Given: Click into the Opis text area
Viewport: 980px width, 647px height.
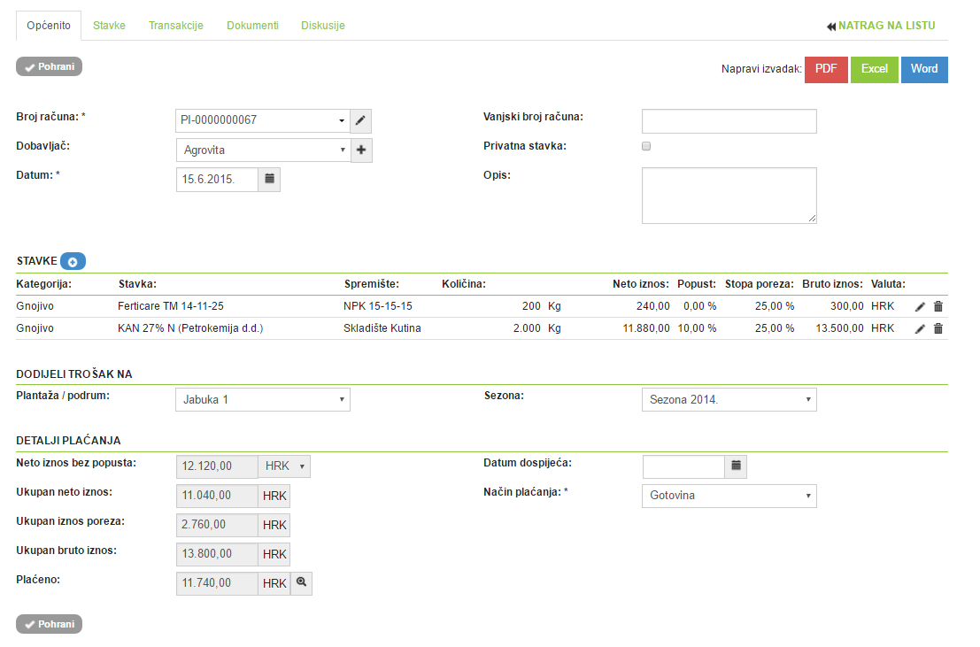Looking at the screenshot, I should click(729, 196).
